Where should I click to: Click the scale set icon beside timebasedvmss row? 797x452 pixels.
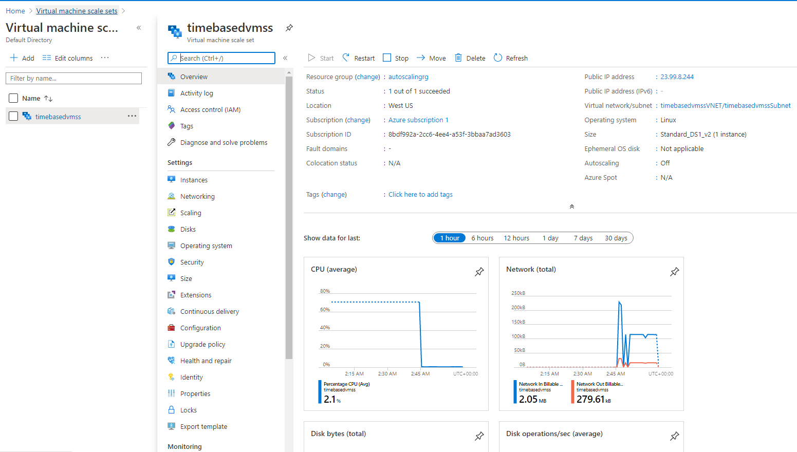(27, 116)
